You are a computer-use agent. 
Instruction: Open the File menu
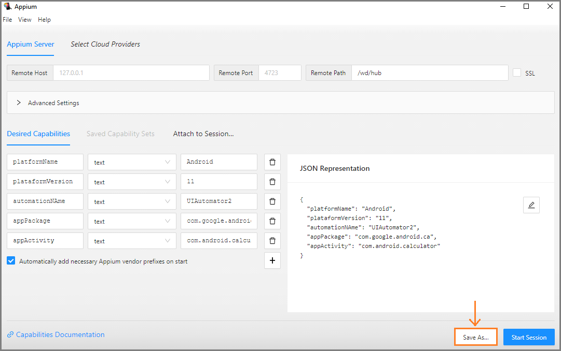[x=7, y=20]
